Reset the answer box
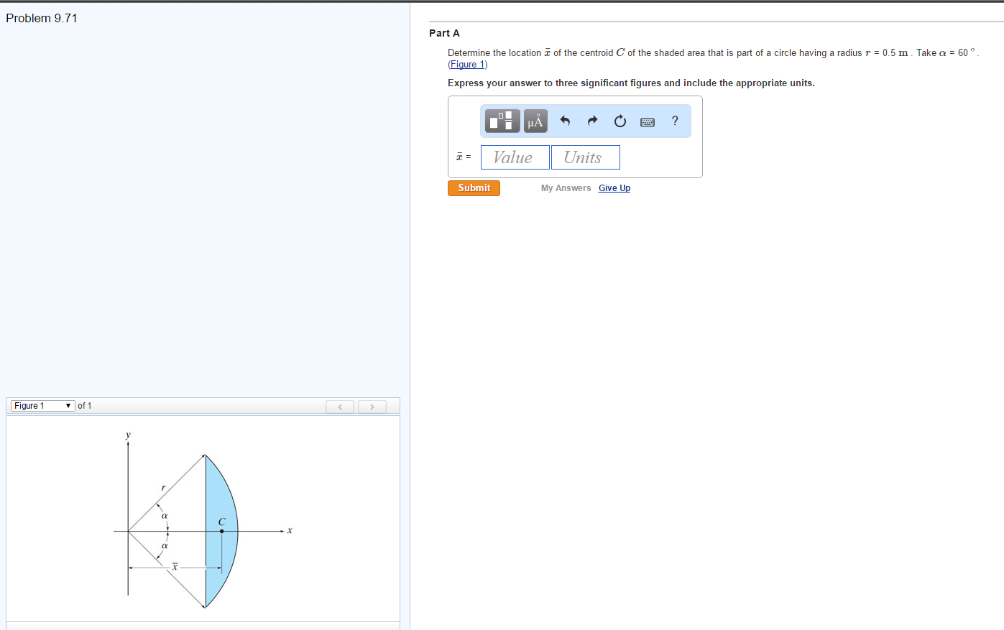Screen dimensions: 1004x630 (620, 121)
